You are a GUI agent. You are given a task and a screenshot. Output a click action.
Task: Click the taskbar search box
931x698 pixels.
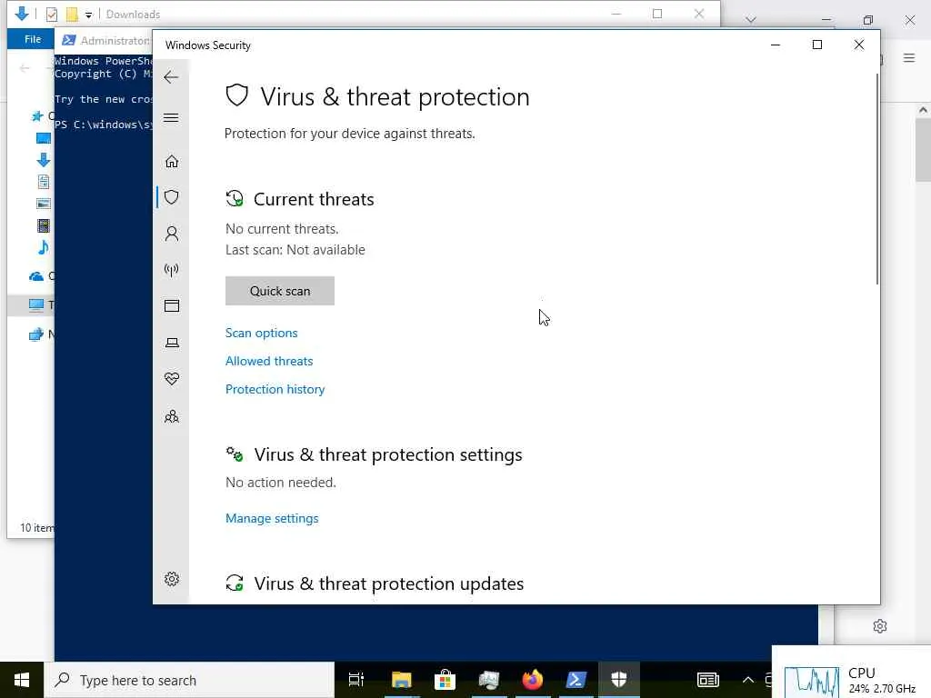189,680
